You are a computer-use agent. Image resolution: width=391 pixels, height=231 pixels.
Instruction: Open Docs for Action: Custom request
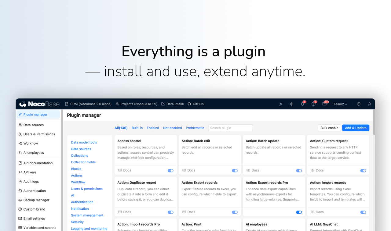tap(317, 170)
